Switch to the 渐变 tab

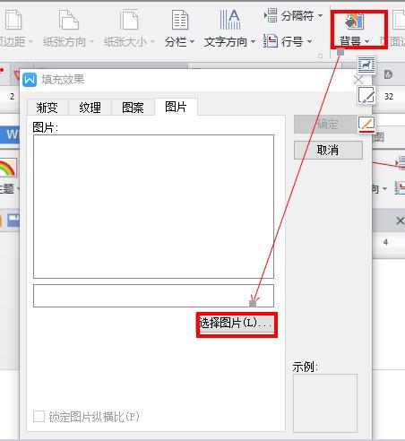click(x=47, y=108)
